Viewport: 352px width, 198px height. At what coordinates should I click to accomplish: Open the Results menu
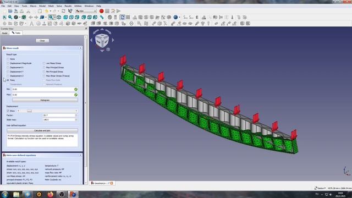point(68,6)
